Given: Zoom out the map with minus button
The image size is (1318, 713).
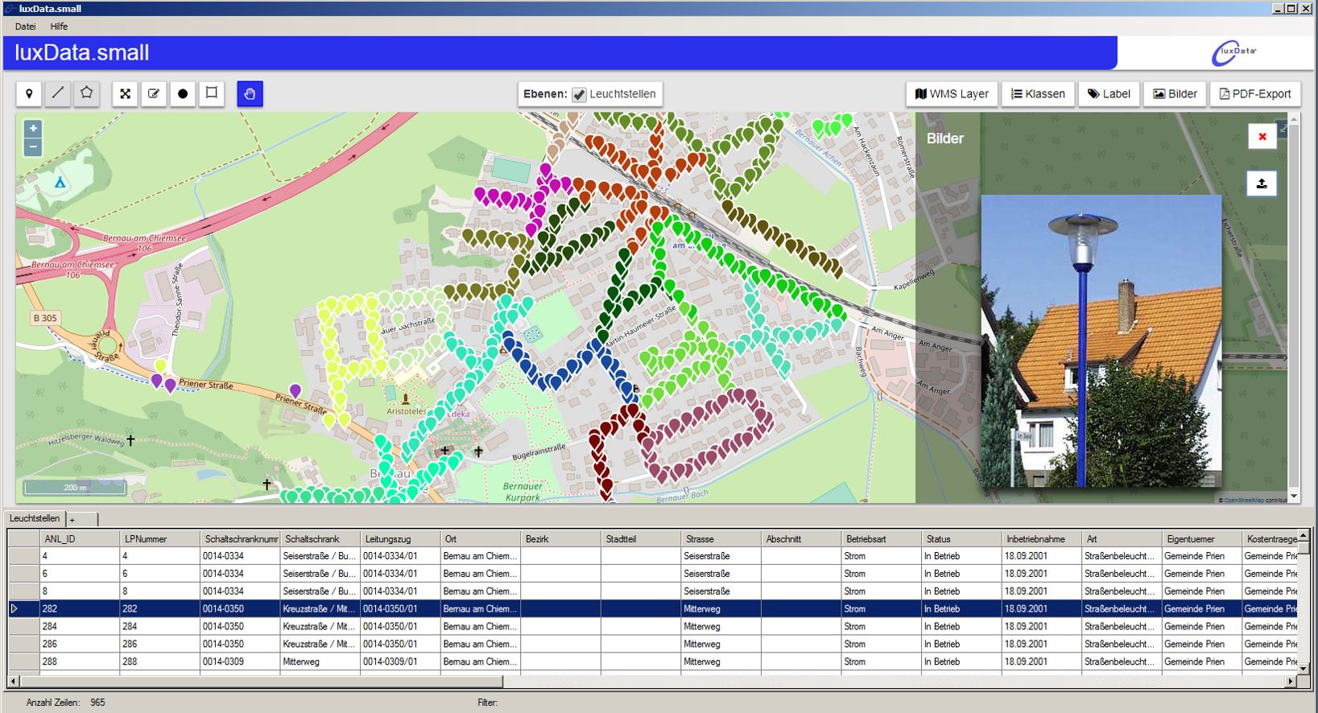Looking at the screenshot, I should (x=33, y=147).
